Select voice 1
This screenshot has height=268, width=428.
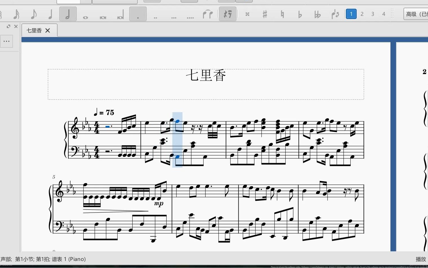pos(351,14)
